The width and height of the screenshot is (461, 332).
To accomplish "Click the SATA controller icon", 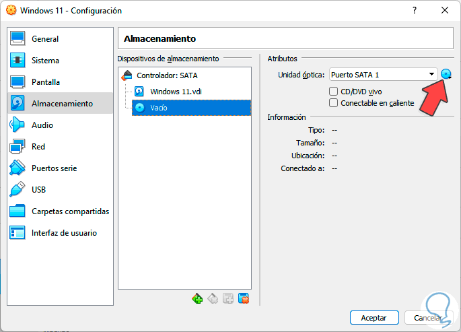I will 127,75.
